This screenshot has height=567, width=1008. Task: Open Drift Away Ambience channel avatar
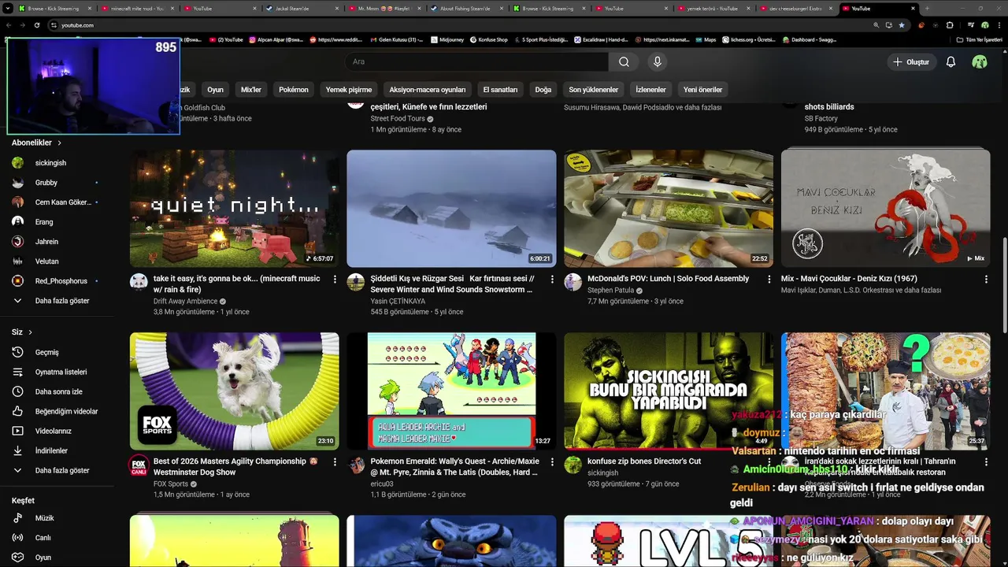pyautogui.click(x=139, y=282)
